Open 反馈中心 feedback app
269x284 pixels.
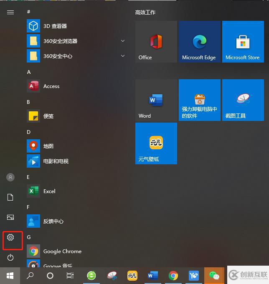[x=76, y=221]
